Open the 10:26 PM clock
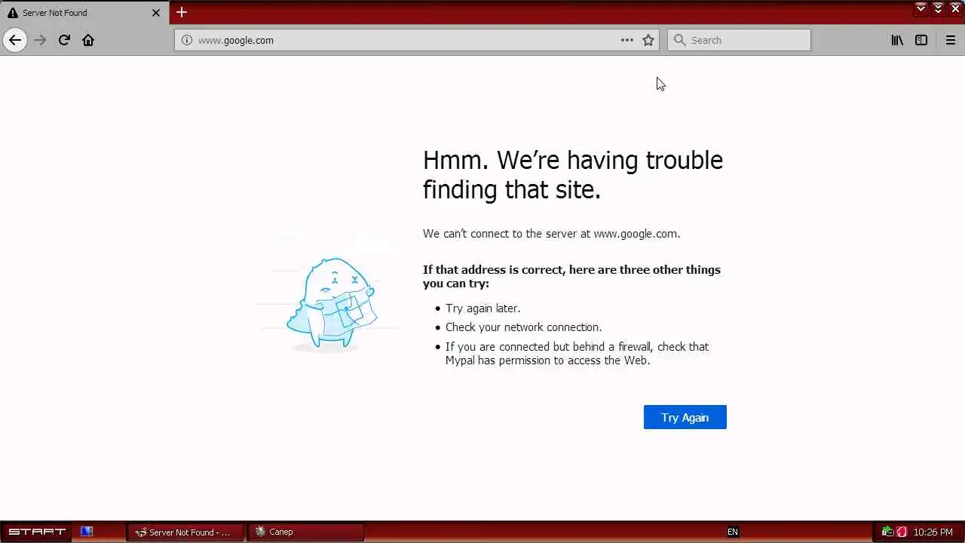Viewport: 965px width, 543px height. (933, 532)
